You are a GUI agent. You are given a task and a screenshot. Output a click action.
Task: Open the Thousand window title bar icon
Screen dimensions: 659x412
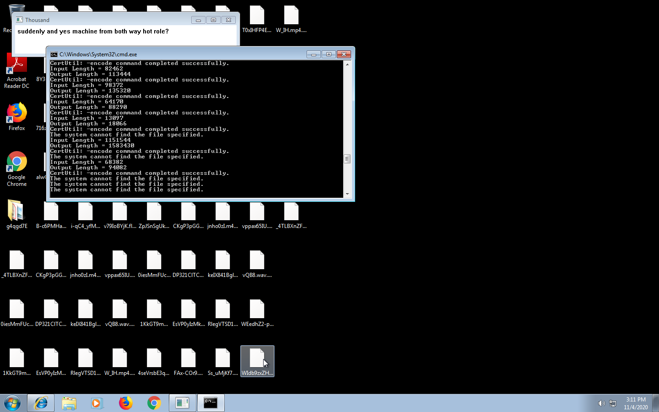click(19, 20)
